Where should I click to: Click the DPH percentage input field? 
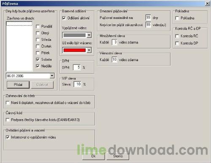[x=77, y=67]
